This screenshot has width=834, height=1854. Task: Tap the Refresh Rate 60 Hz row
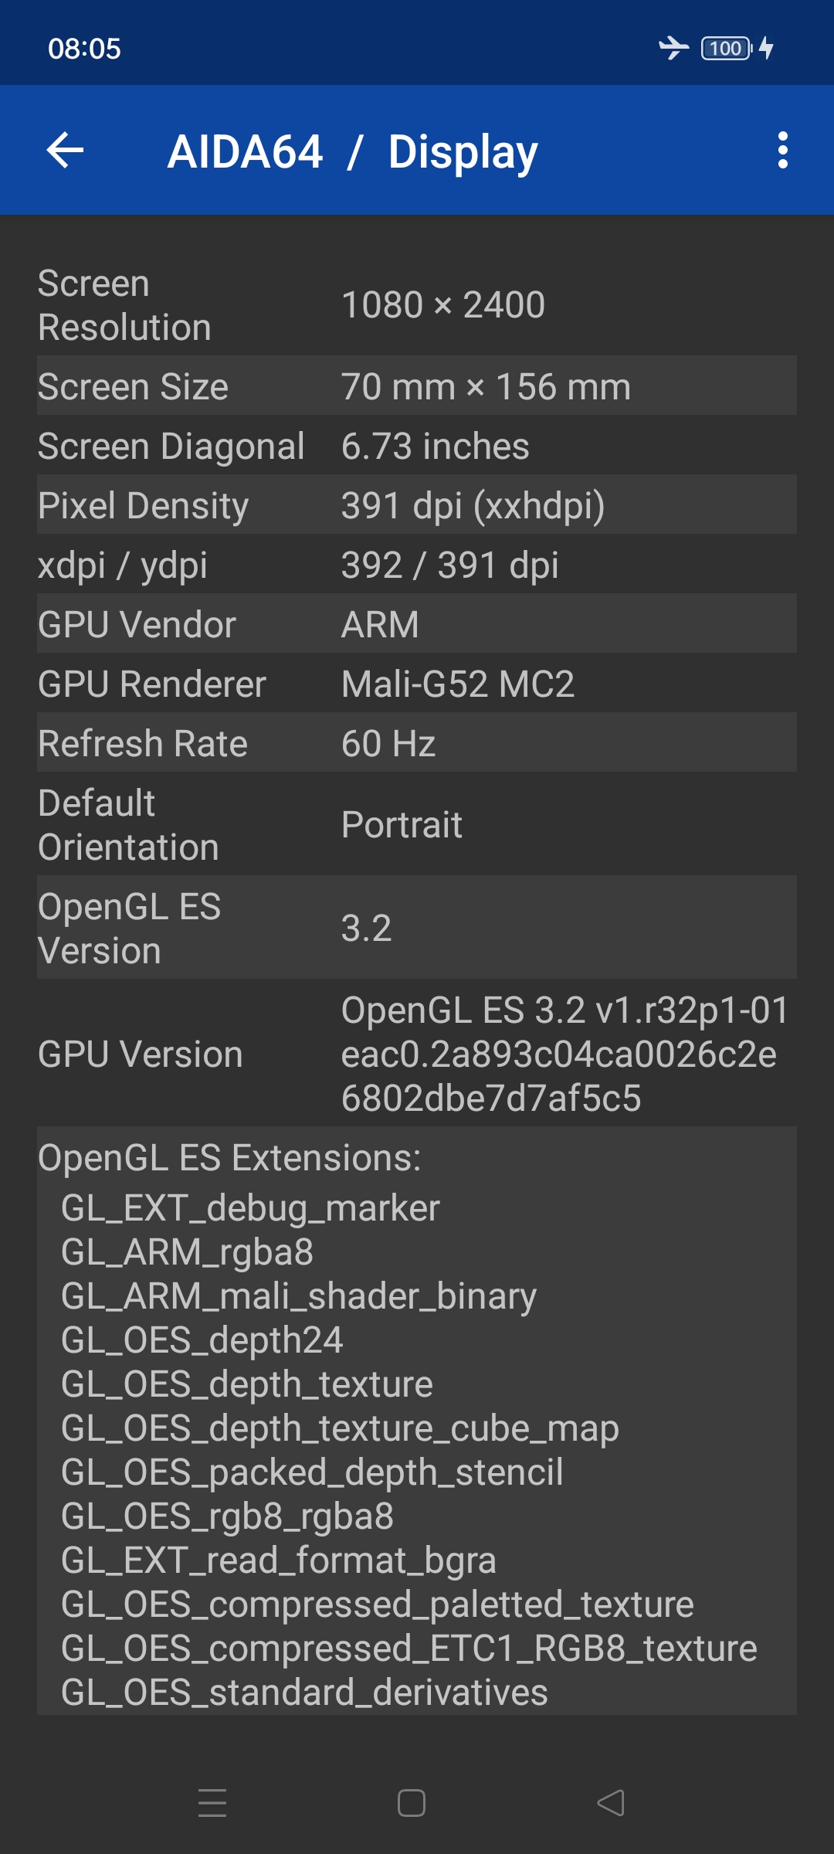click(x=417, y=742)
